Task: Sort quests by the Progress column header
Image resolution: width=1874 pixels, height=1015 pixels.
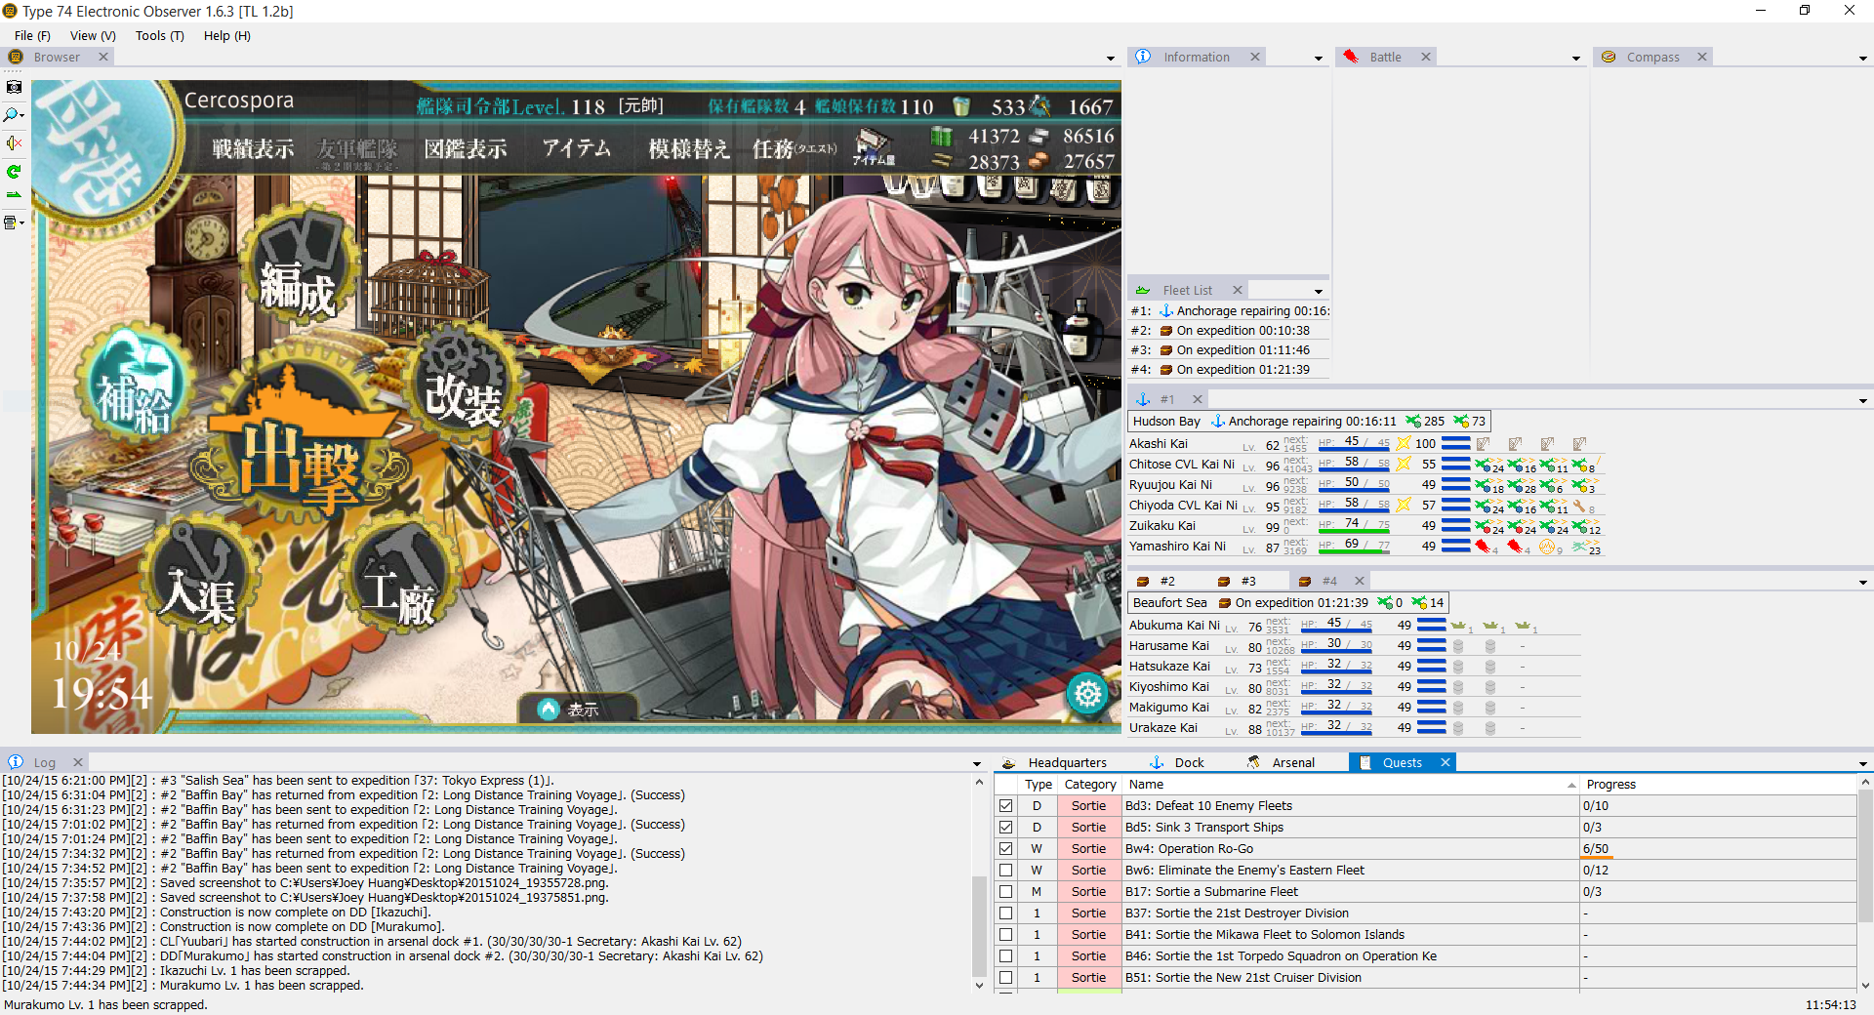Action: pyautogui.click(x=1718, y=785)
